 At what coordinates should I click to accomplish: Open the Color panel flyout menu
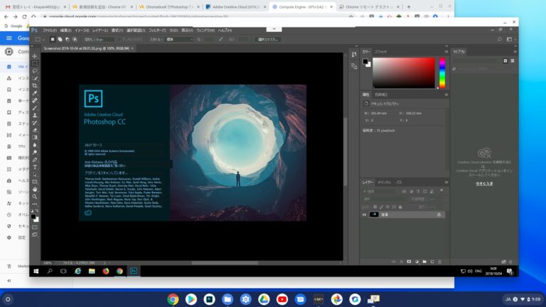pos(446,51)
